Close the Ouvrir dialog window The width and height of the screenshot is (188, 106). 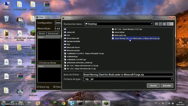point(172,18)
